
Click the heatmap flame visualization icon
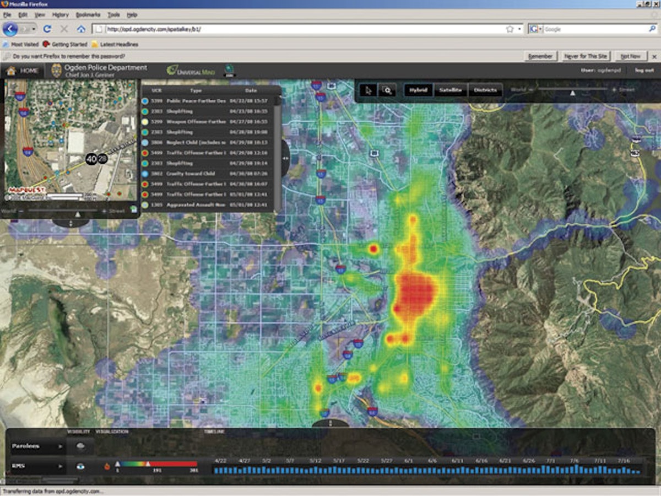[107, 467]
